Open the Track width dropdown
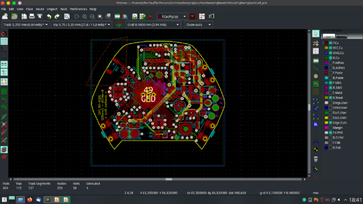Image resolution: width=363 pixels, height=204 pixels. coord(26,24)
